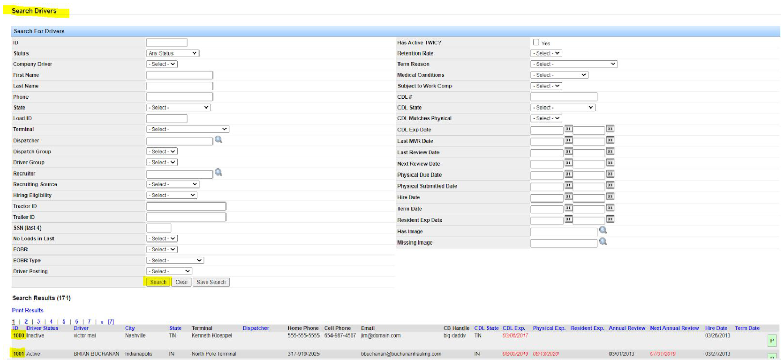The width and height of the screenshot is (784, 363).
Task: Open Physical Submitted Date first calendar icon
Action: click(568, 185)
